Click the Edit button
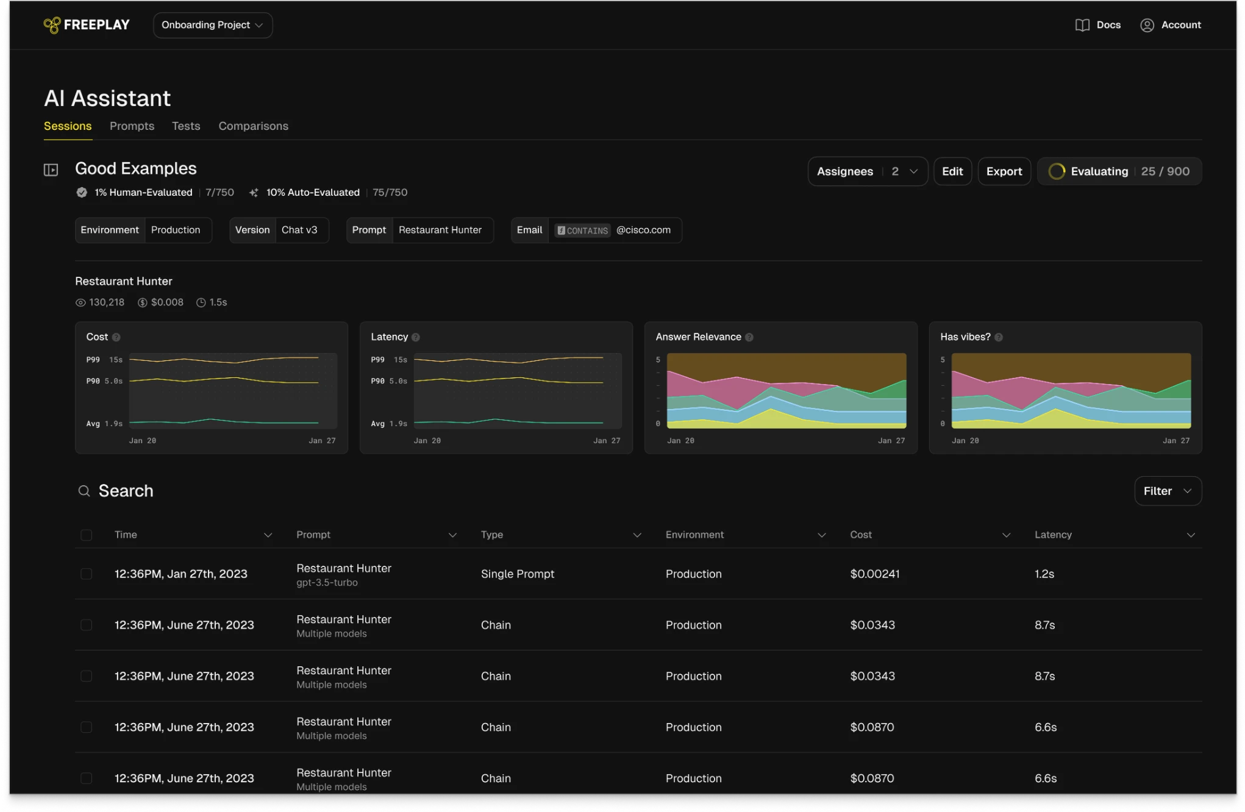Viewport: 1245px width, 812px height. [952, 172]
